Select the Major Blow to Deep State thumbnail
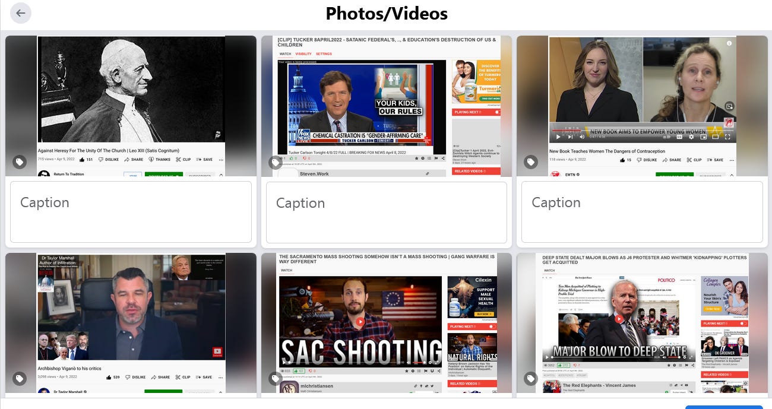 pyautogui.click(x=642, y=323)
